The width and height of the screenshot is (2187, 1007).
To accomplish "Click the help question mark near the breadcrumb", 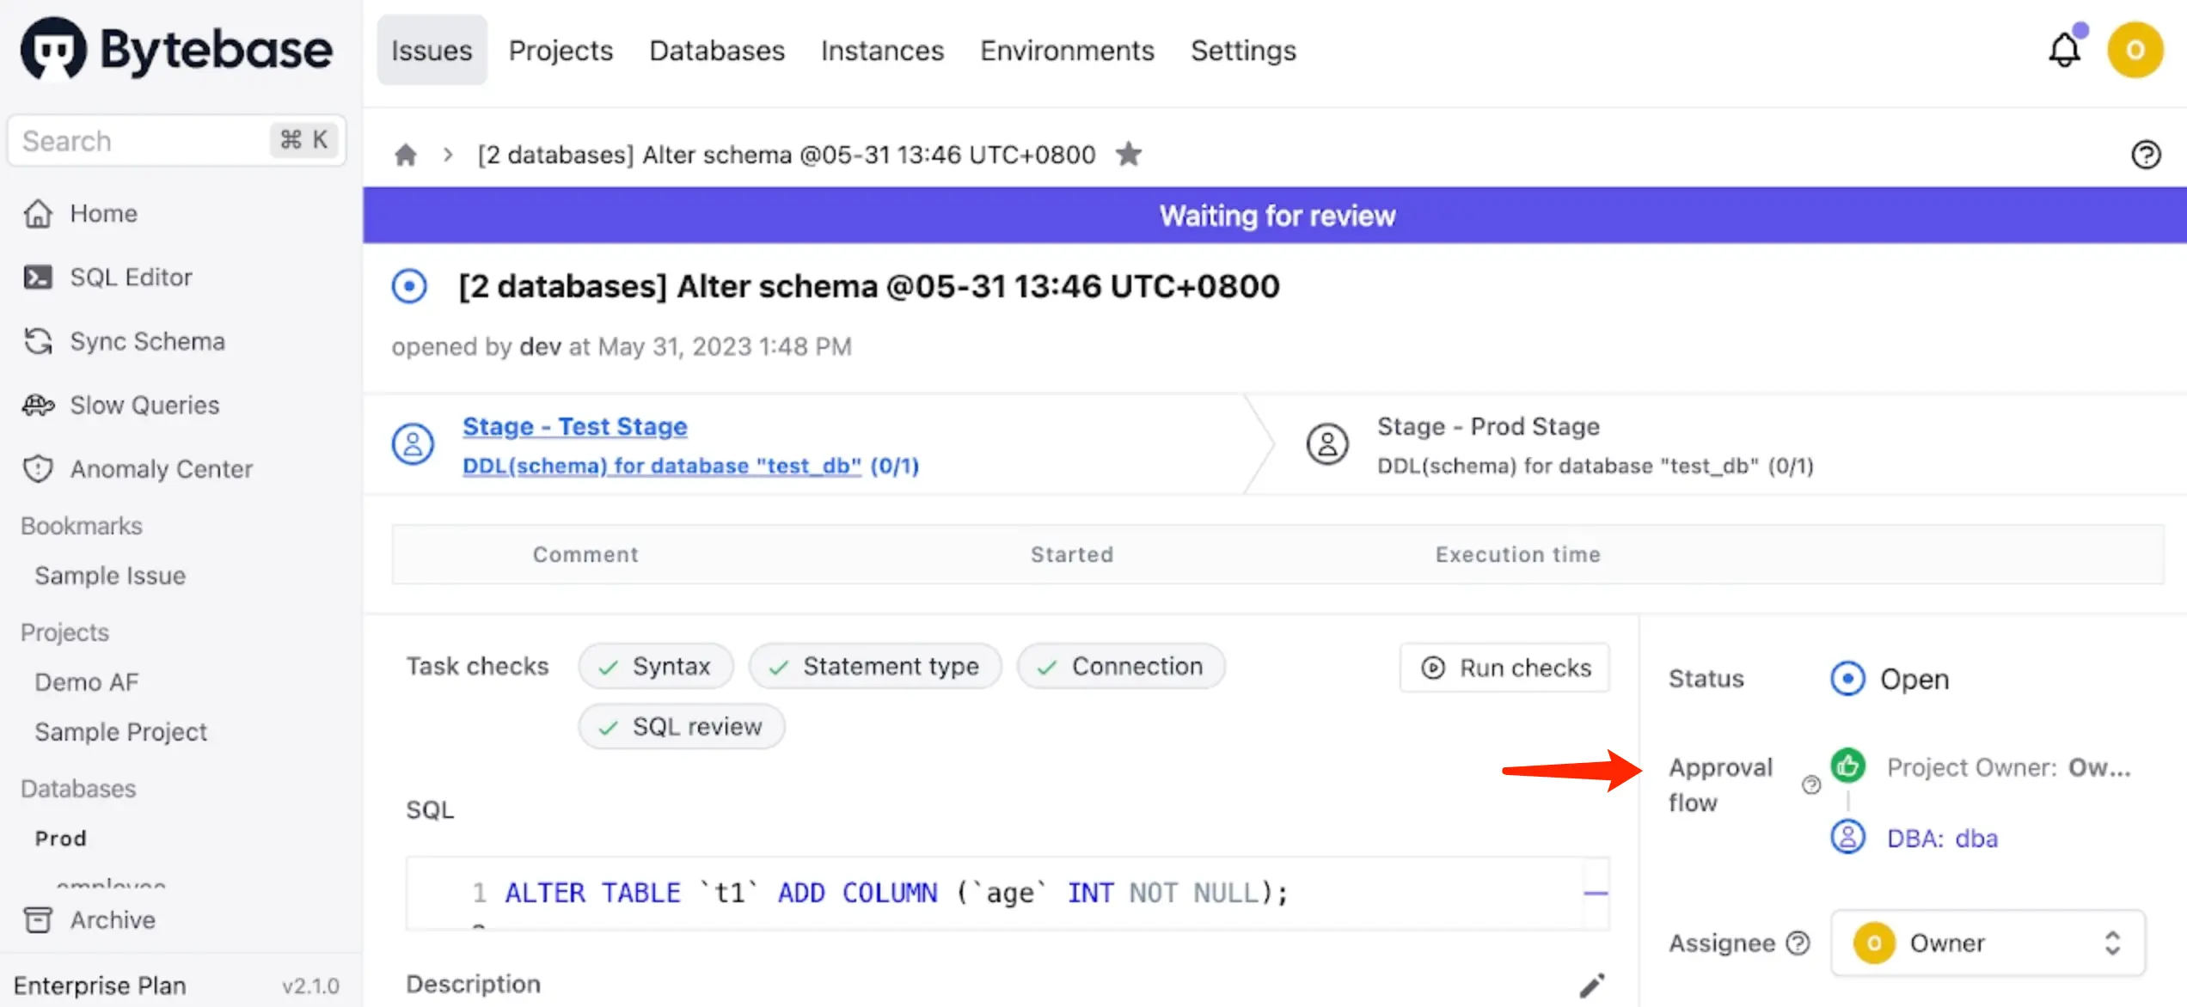I will click(2147, 155).
